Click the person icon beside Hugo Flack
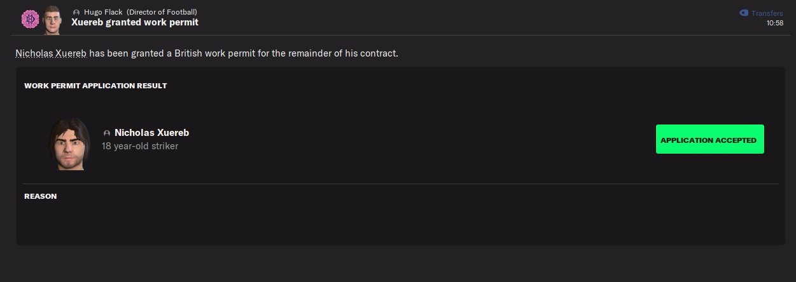The image size is (796, 282). point(76,12)
